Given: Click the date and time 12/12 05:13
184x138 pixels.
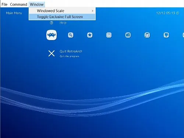Looking at the screenshot, I should point(166,13).
